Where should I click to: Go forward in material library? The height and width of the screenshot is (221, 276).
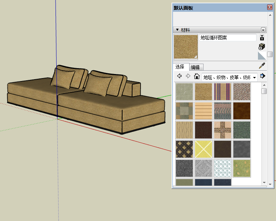pyautogui.click(x=188, y=76)
